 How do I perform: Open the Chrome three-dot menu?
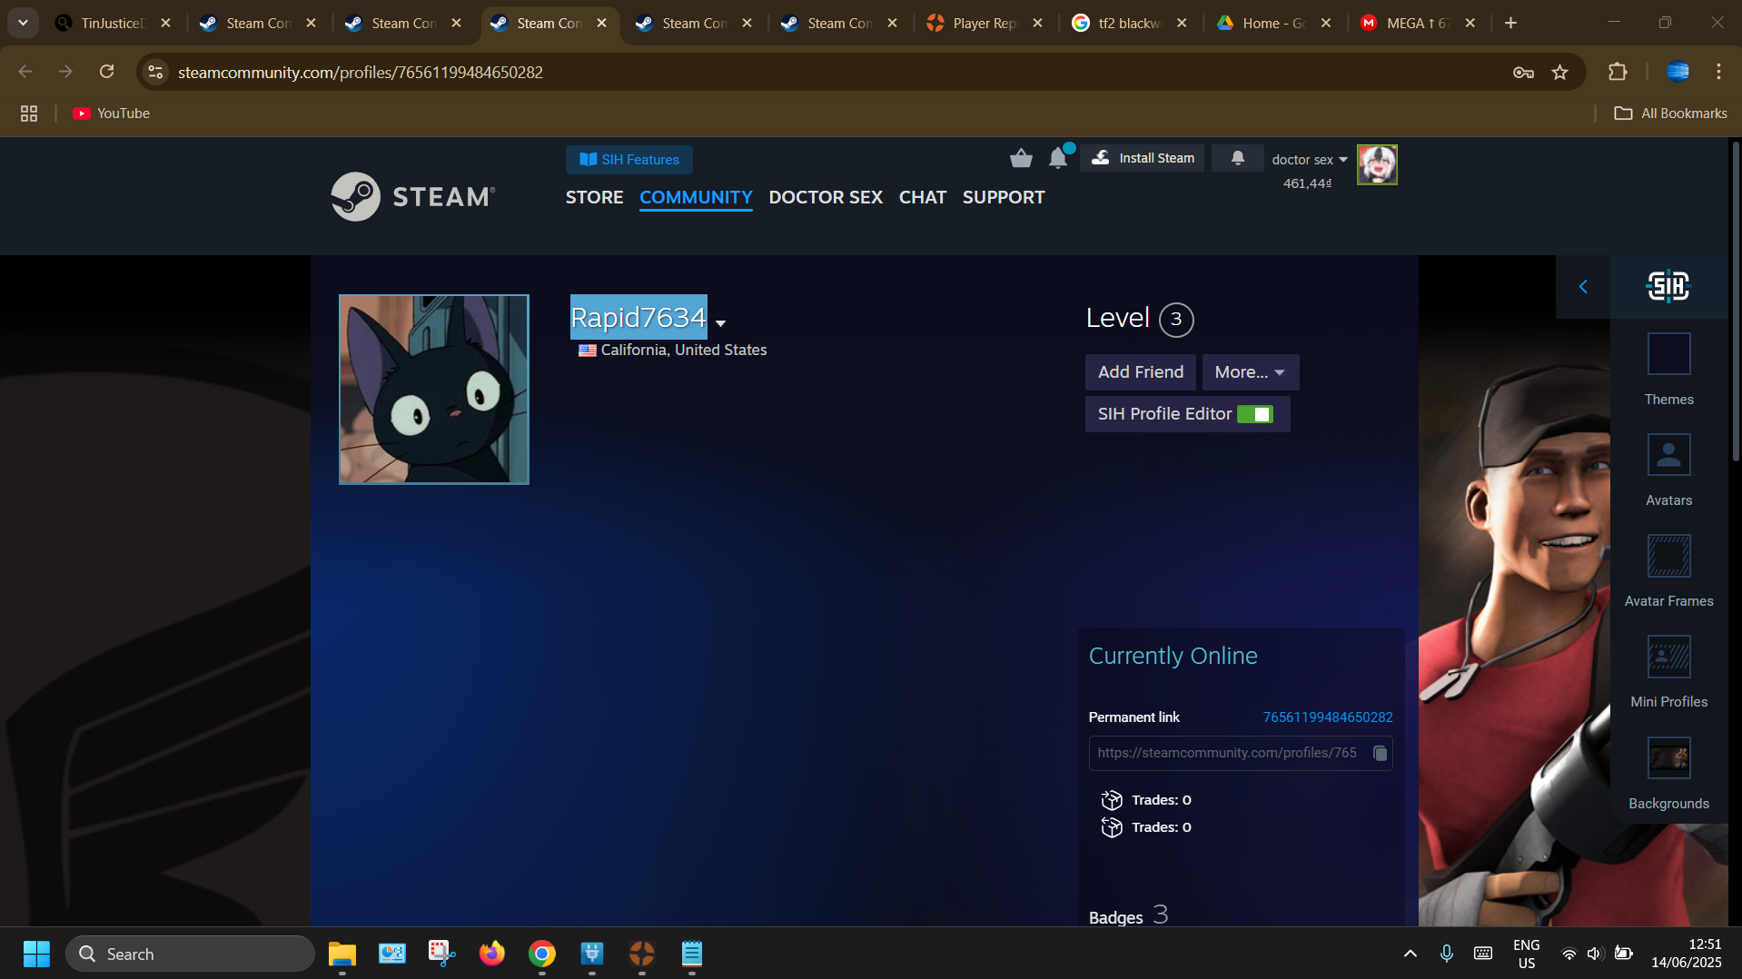click(x=1718, y=72)
